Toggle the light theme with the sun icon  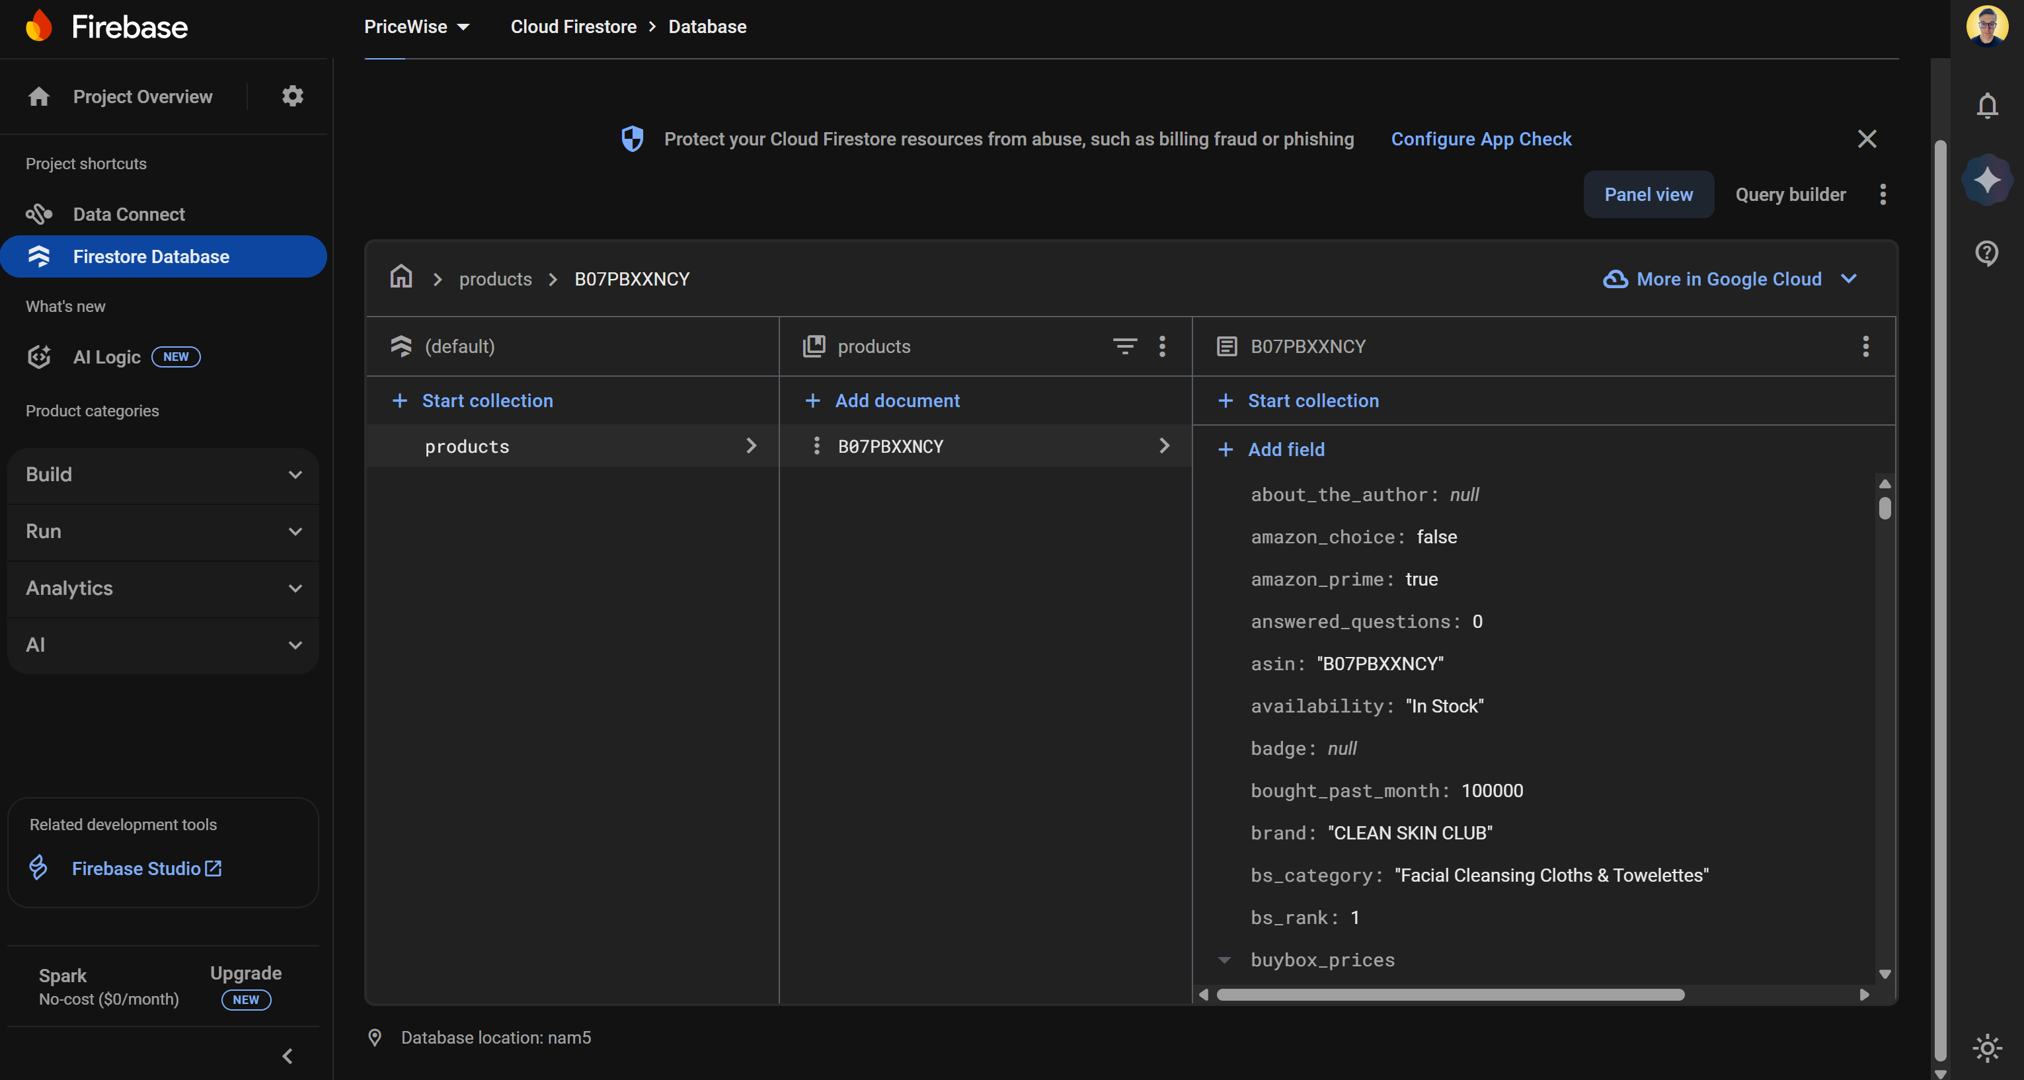1986,1048
